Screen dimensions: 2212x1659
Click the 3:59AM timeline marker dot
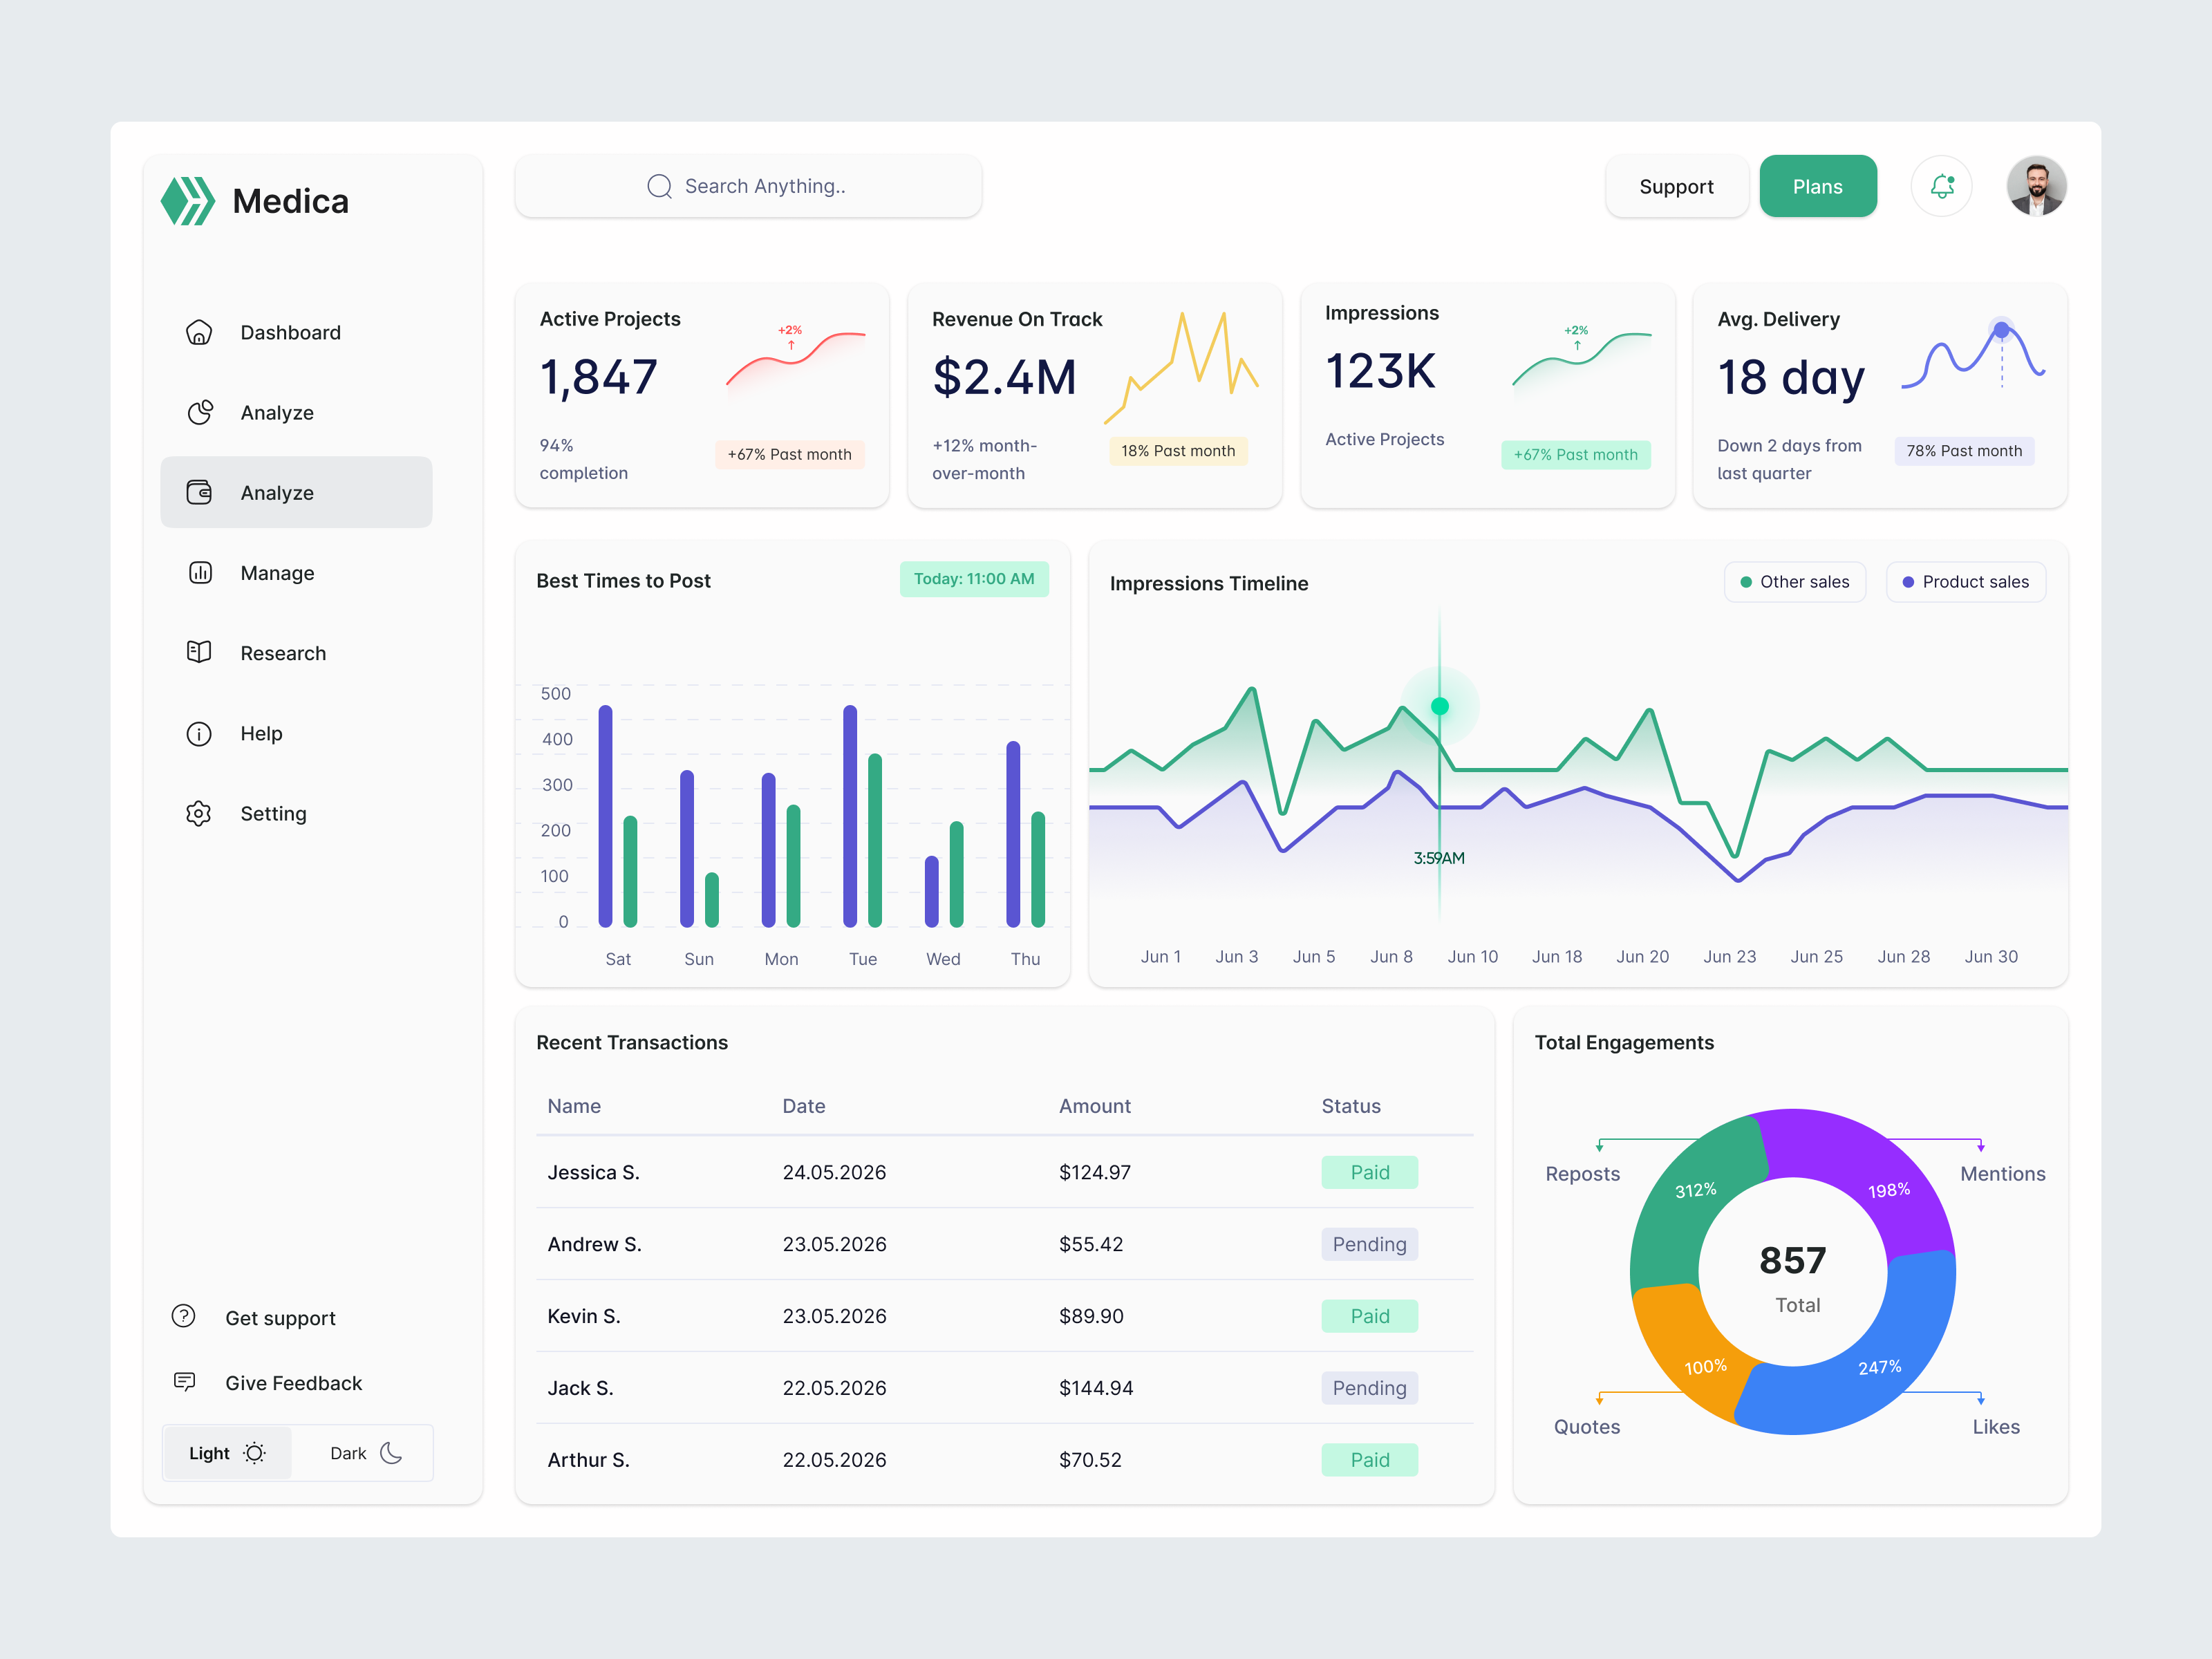1440,706
